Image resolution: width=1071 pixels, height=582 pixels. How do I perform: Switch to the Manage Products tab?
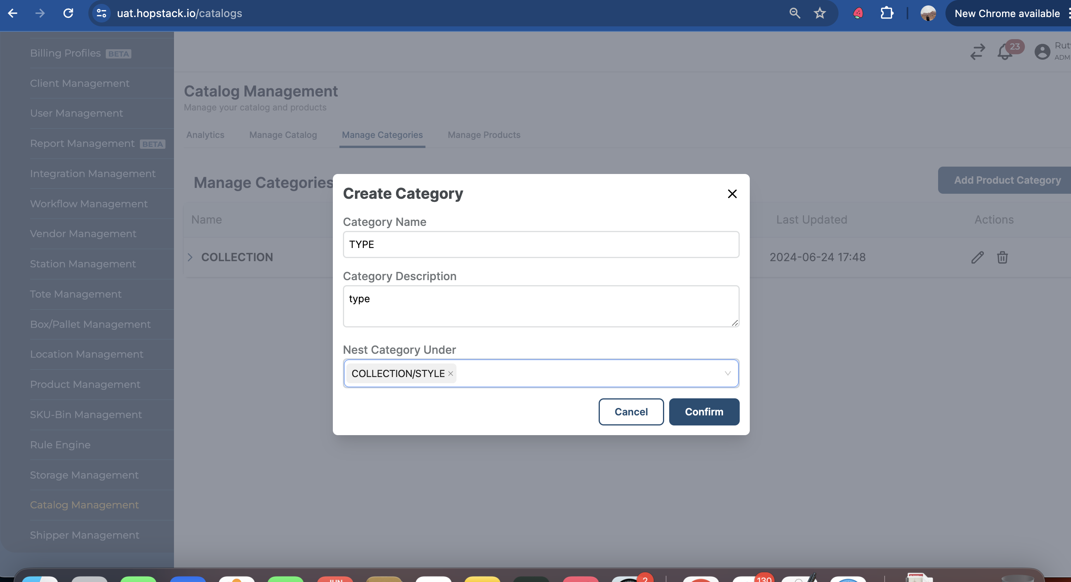point(484,135)
